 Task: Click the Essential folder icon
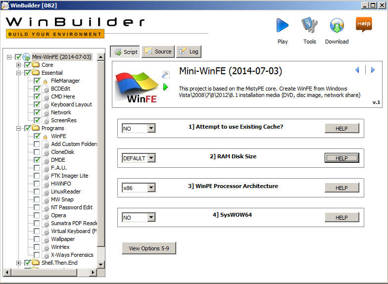[x=36, y=73]
